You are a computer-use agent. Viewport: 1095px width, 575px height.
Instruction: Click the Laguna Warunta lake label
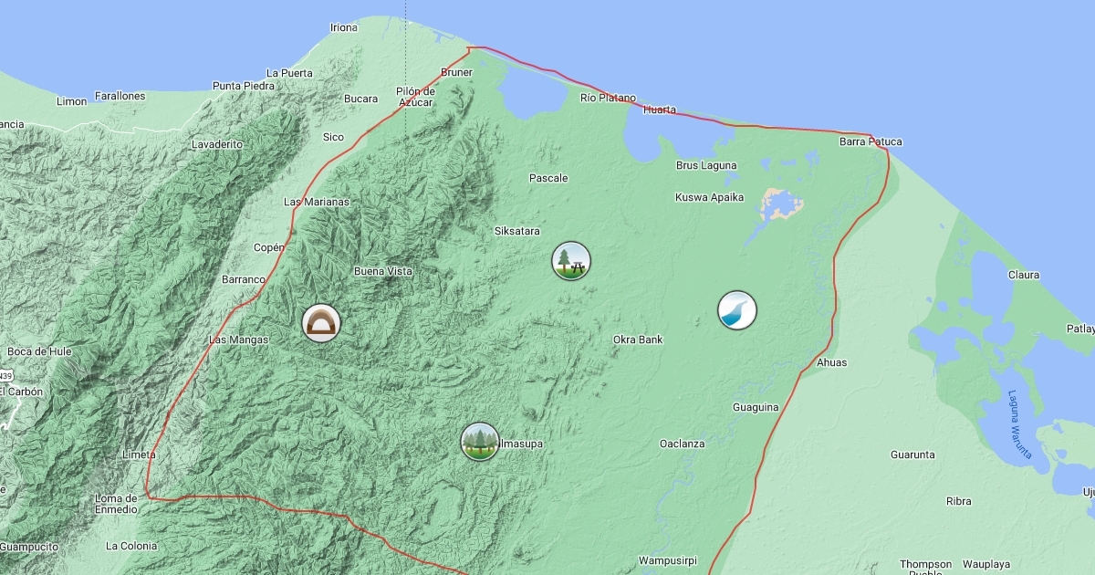(x=1019, y=424)
